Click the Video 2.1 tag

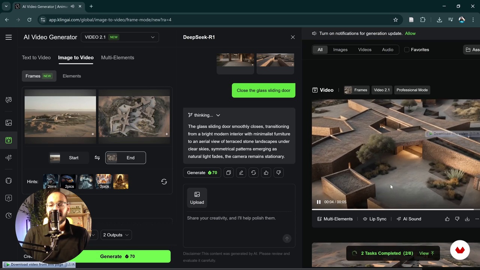tap(382, 90)
